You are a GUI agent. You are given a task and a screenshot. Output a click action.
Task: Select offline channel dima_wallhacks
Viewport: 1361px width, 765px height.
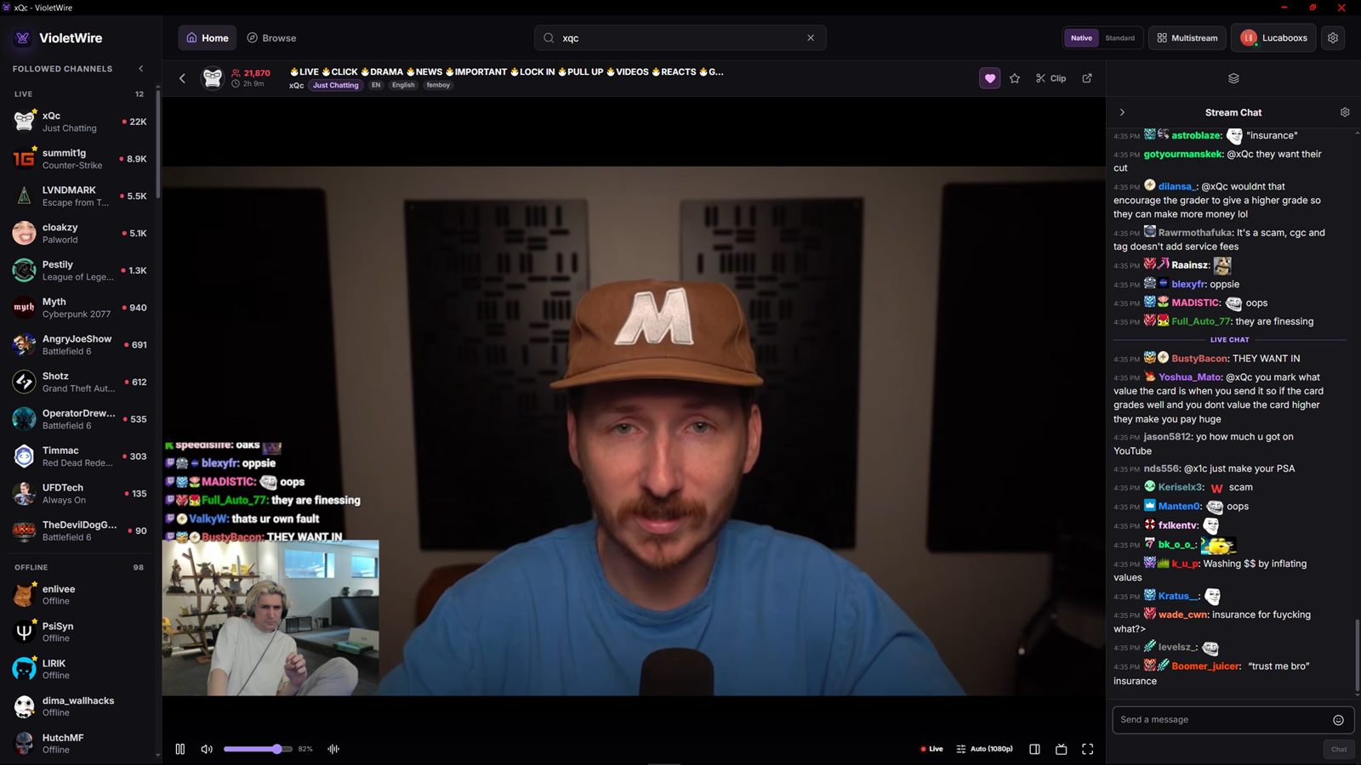80,706
